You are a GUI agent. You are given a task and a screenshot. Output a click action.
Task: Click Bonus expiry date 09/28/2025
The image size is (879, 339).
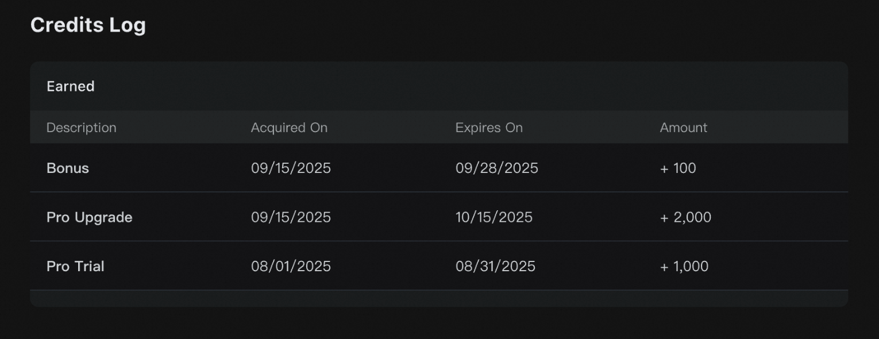point(496,168)
